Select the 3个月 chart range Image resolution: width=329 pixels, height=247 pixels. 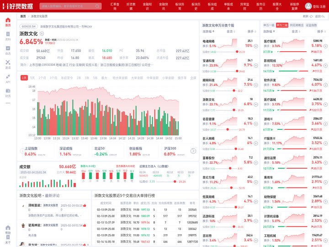tap(53, 78)
